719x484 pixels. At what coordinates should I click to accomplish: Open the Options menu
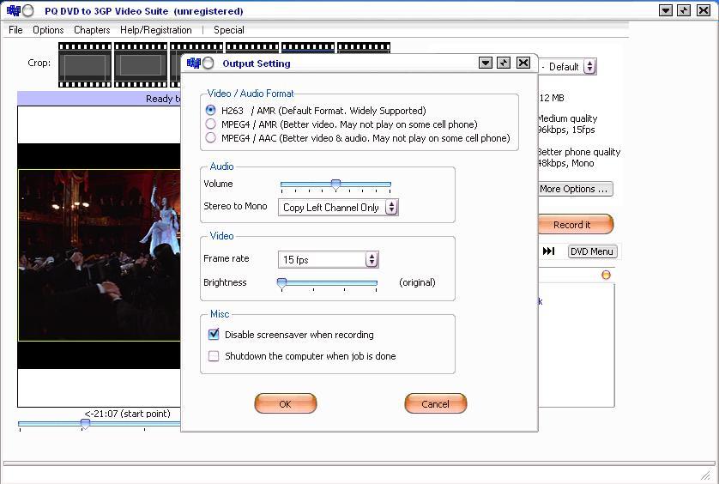click(x=48, y=30)
